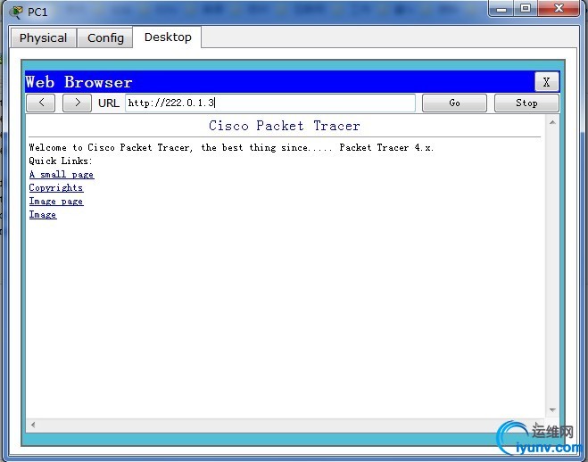Maximize the PC1 window

tap(526, 8)
